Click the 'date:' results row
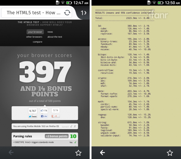 point(123,91)
